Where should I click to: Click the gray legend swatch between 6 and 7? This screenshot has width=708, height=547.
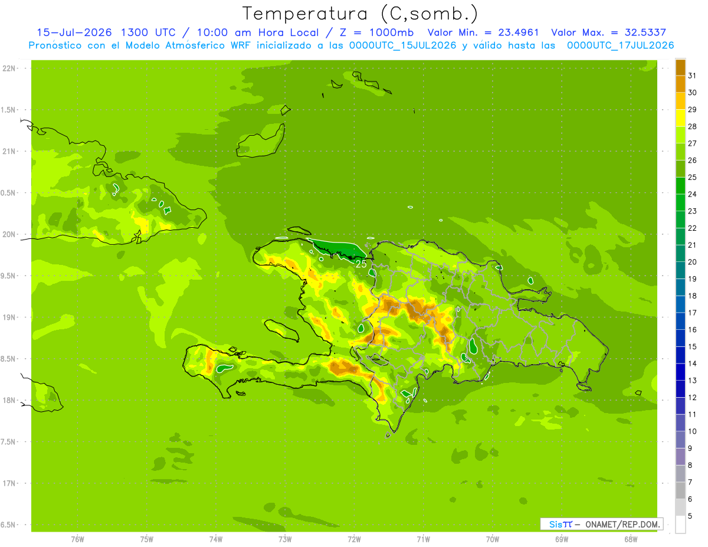[x=680, y=491]
